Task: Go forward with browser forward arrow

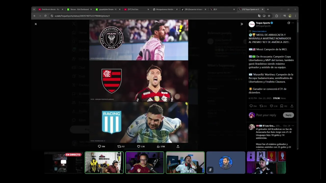Action: coord(40,16)
